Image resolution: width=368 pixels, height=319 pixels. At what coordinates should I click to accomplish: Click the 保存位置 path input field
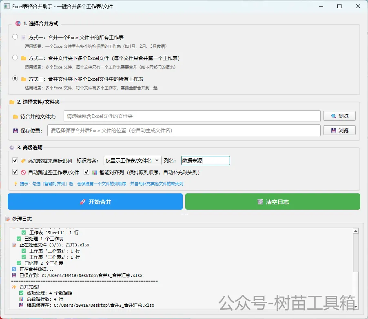click(184, 130)
